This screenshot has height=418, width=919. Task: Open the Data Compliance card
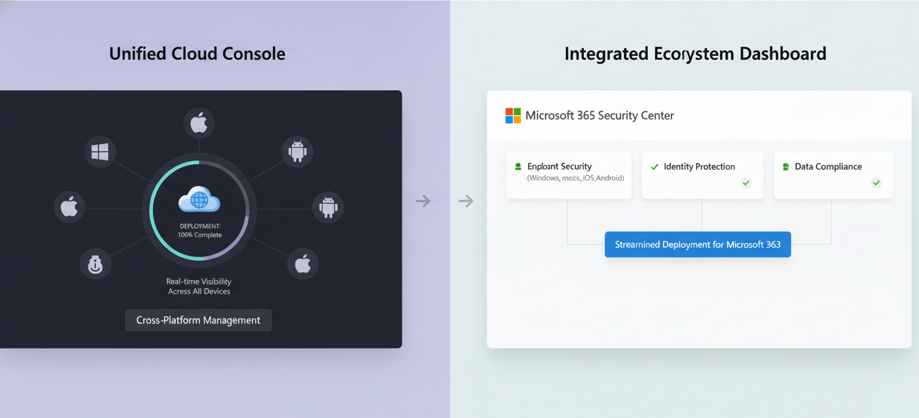[x=833, y=175]
